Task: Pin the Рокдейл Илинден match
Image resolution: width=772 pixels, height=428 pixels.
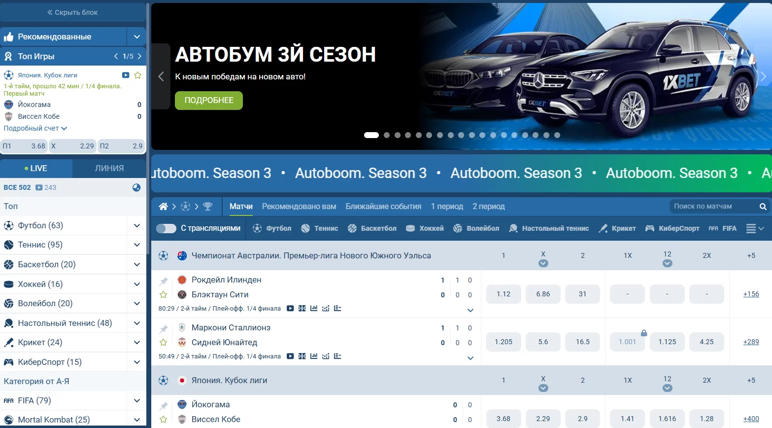Action: (x=164, y=280)
